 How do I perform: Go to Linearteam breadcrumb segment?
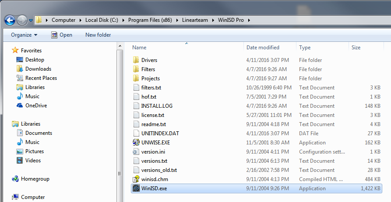point(195,20)
